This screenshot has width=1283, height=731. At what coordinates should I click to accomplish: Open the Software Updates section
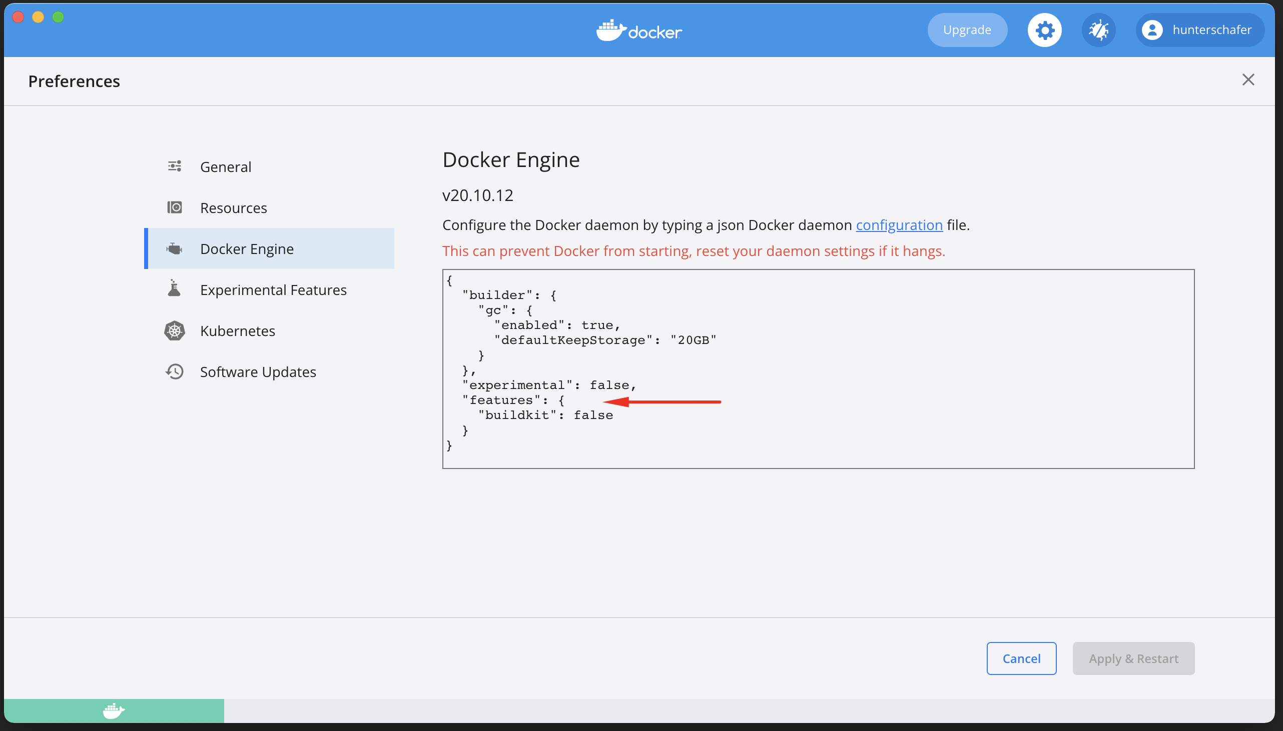pyautogui.click(x=270, y=372)
